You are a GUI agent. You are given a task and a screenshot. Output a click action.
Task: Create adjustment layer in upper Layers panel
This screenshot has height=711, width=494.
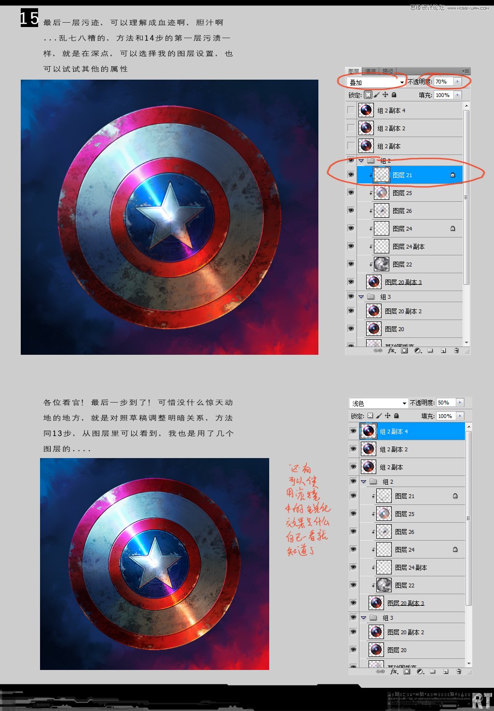click(x=418, y=350)
